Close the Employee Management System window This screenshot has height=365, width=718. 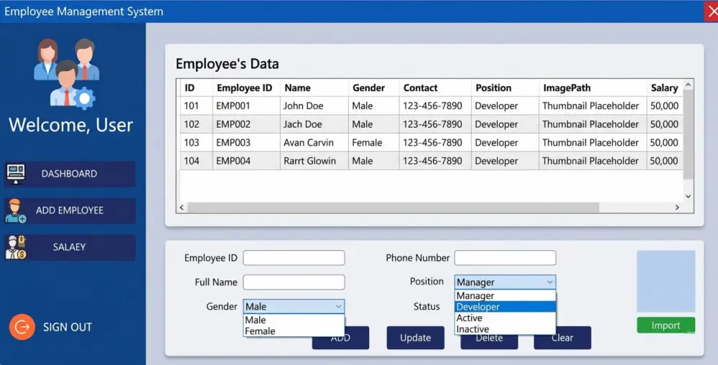[x=711, y=11]
